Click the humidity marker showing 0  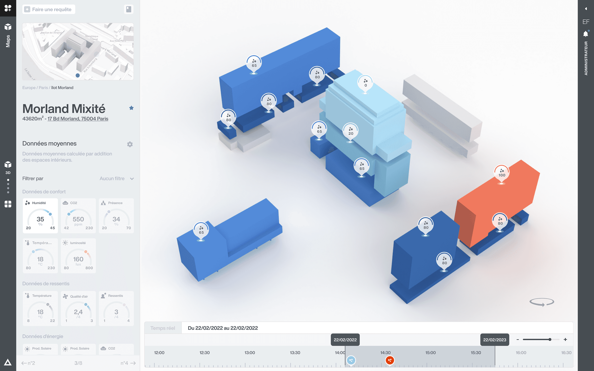point(365,83)
